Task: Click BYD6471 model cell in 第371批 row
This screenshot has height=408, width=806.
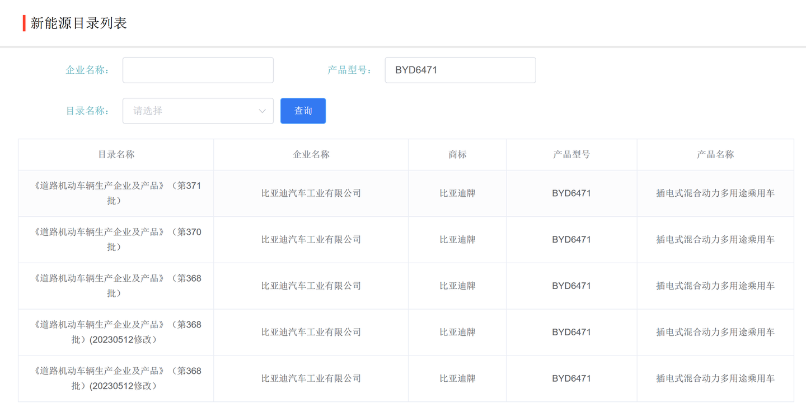Action: tap(571, 193)
